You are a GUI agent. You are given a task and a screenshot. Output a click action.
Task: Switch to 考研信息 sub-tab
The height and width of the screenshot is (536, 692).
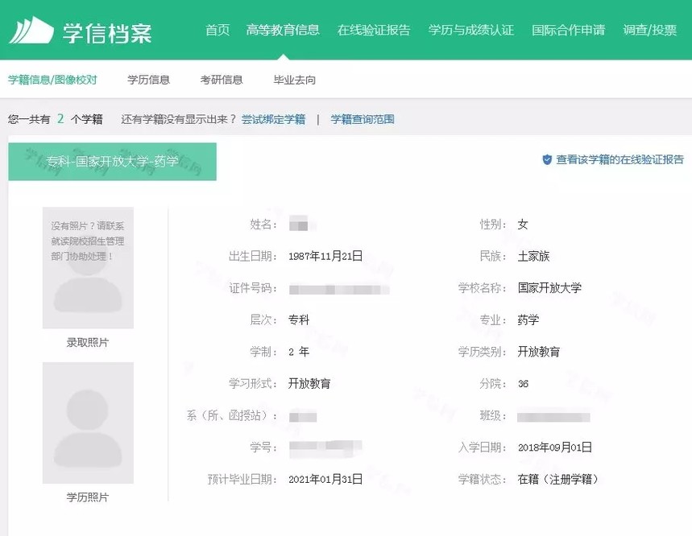221,80
